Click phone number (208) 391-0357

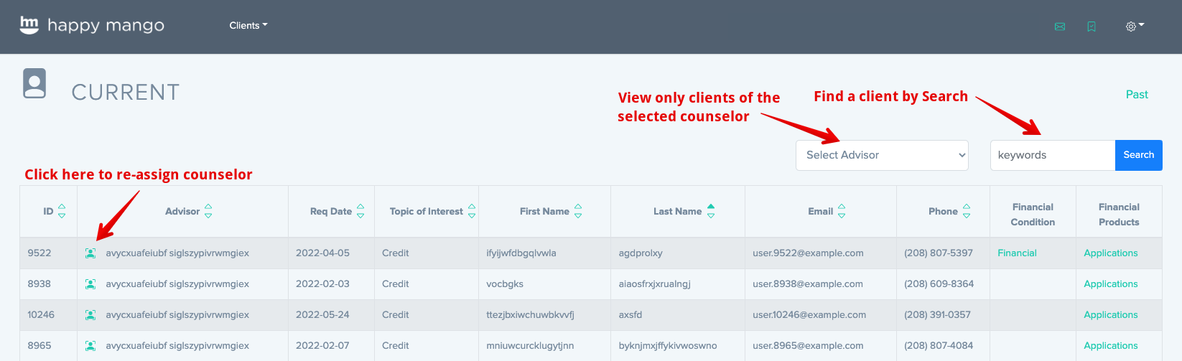click(937, 314)
